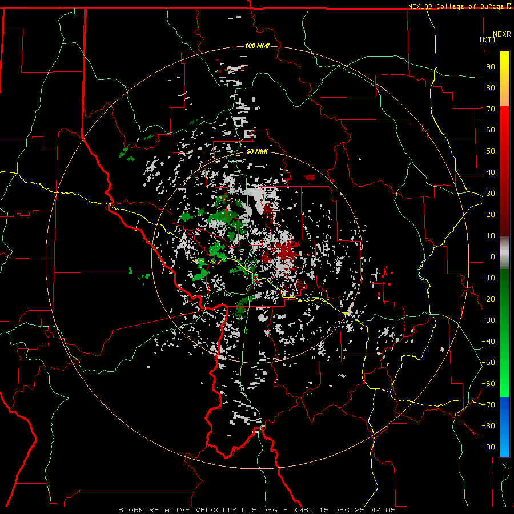514x514 pixels.
Task: Click the positive 20 scale label
Action: [491, 214]
